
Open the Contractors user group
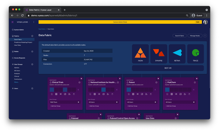pyautogui.click(x=18, y=79)
